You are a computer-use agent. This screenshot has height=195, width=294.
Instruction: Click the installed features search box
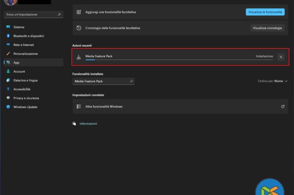point(103,81)
